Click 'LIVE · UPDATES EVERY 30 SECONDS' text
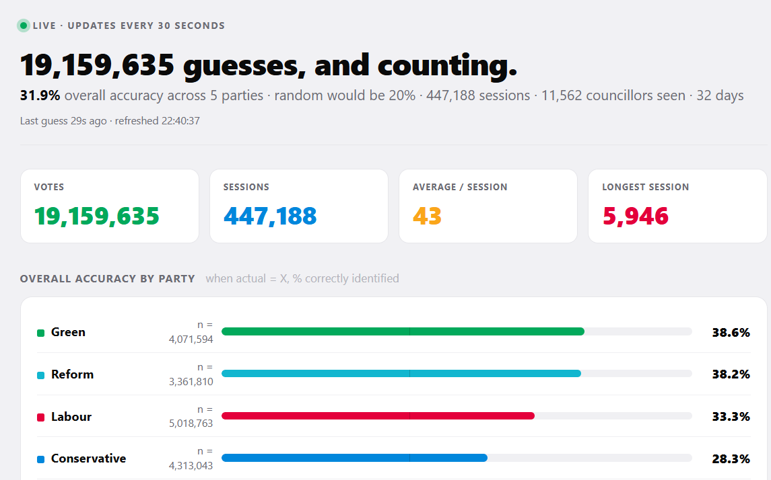 tap(129, 26)
